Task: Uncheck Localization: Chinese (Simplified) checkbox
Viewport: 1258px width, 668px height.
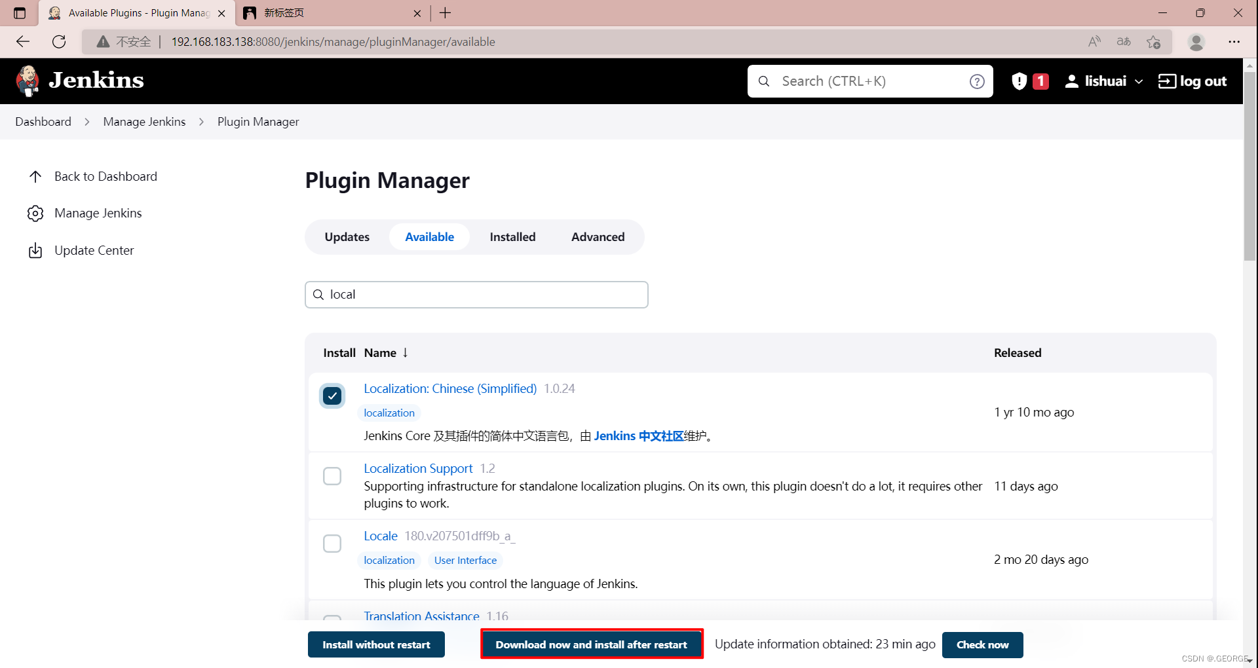Action: [x=332, y=396]
